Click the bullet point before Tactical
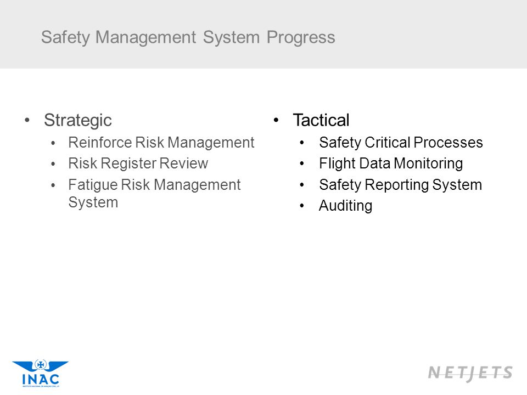Screen dimensions: 527x395 click(x=276, y=120)
